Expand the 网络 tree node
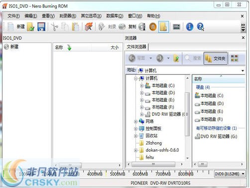 click(x=135, y=122)
